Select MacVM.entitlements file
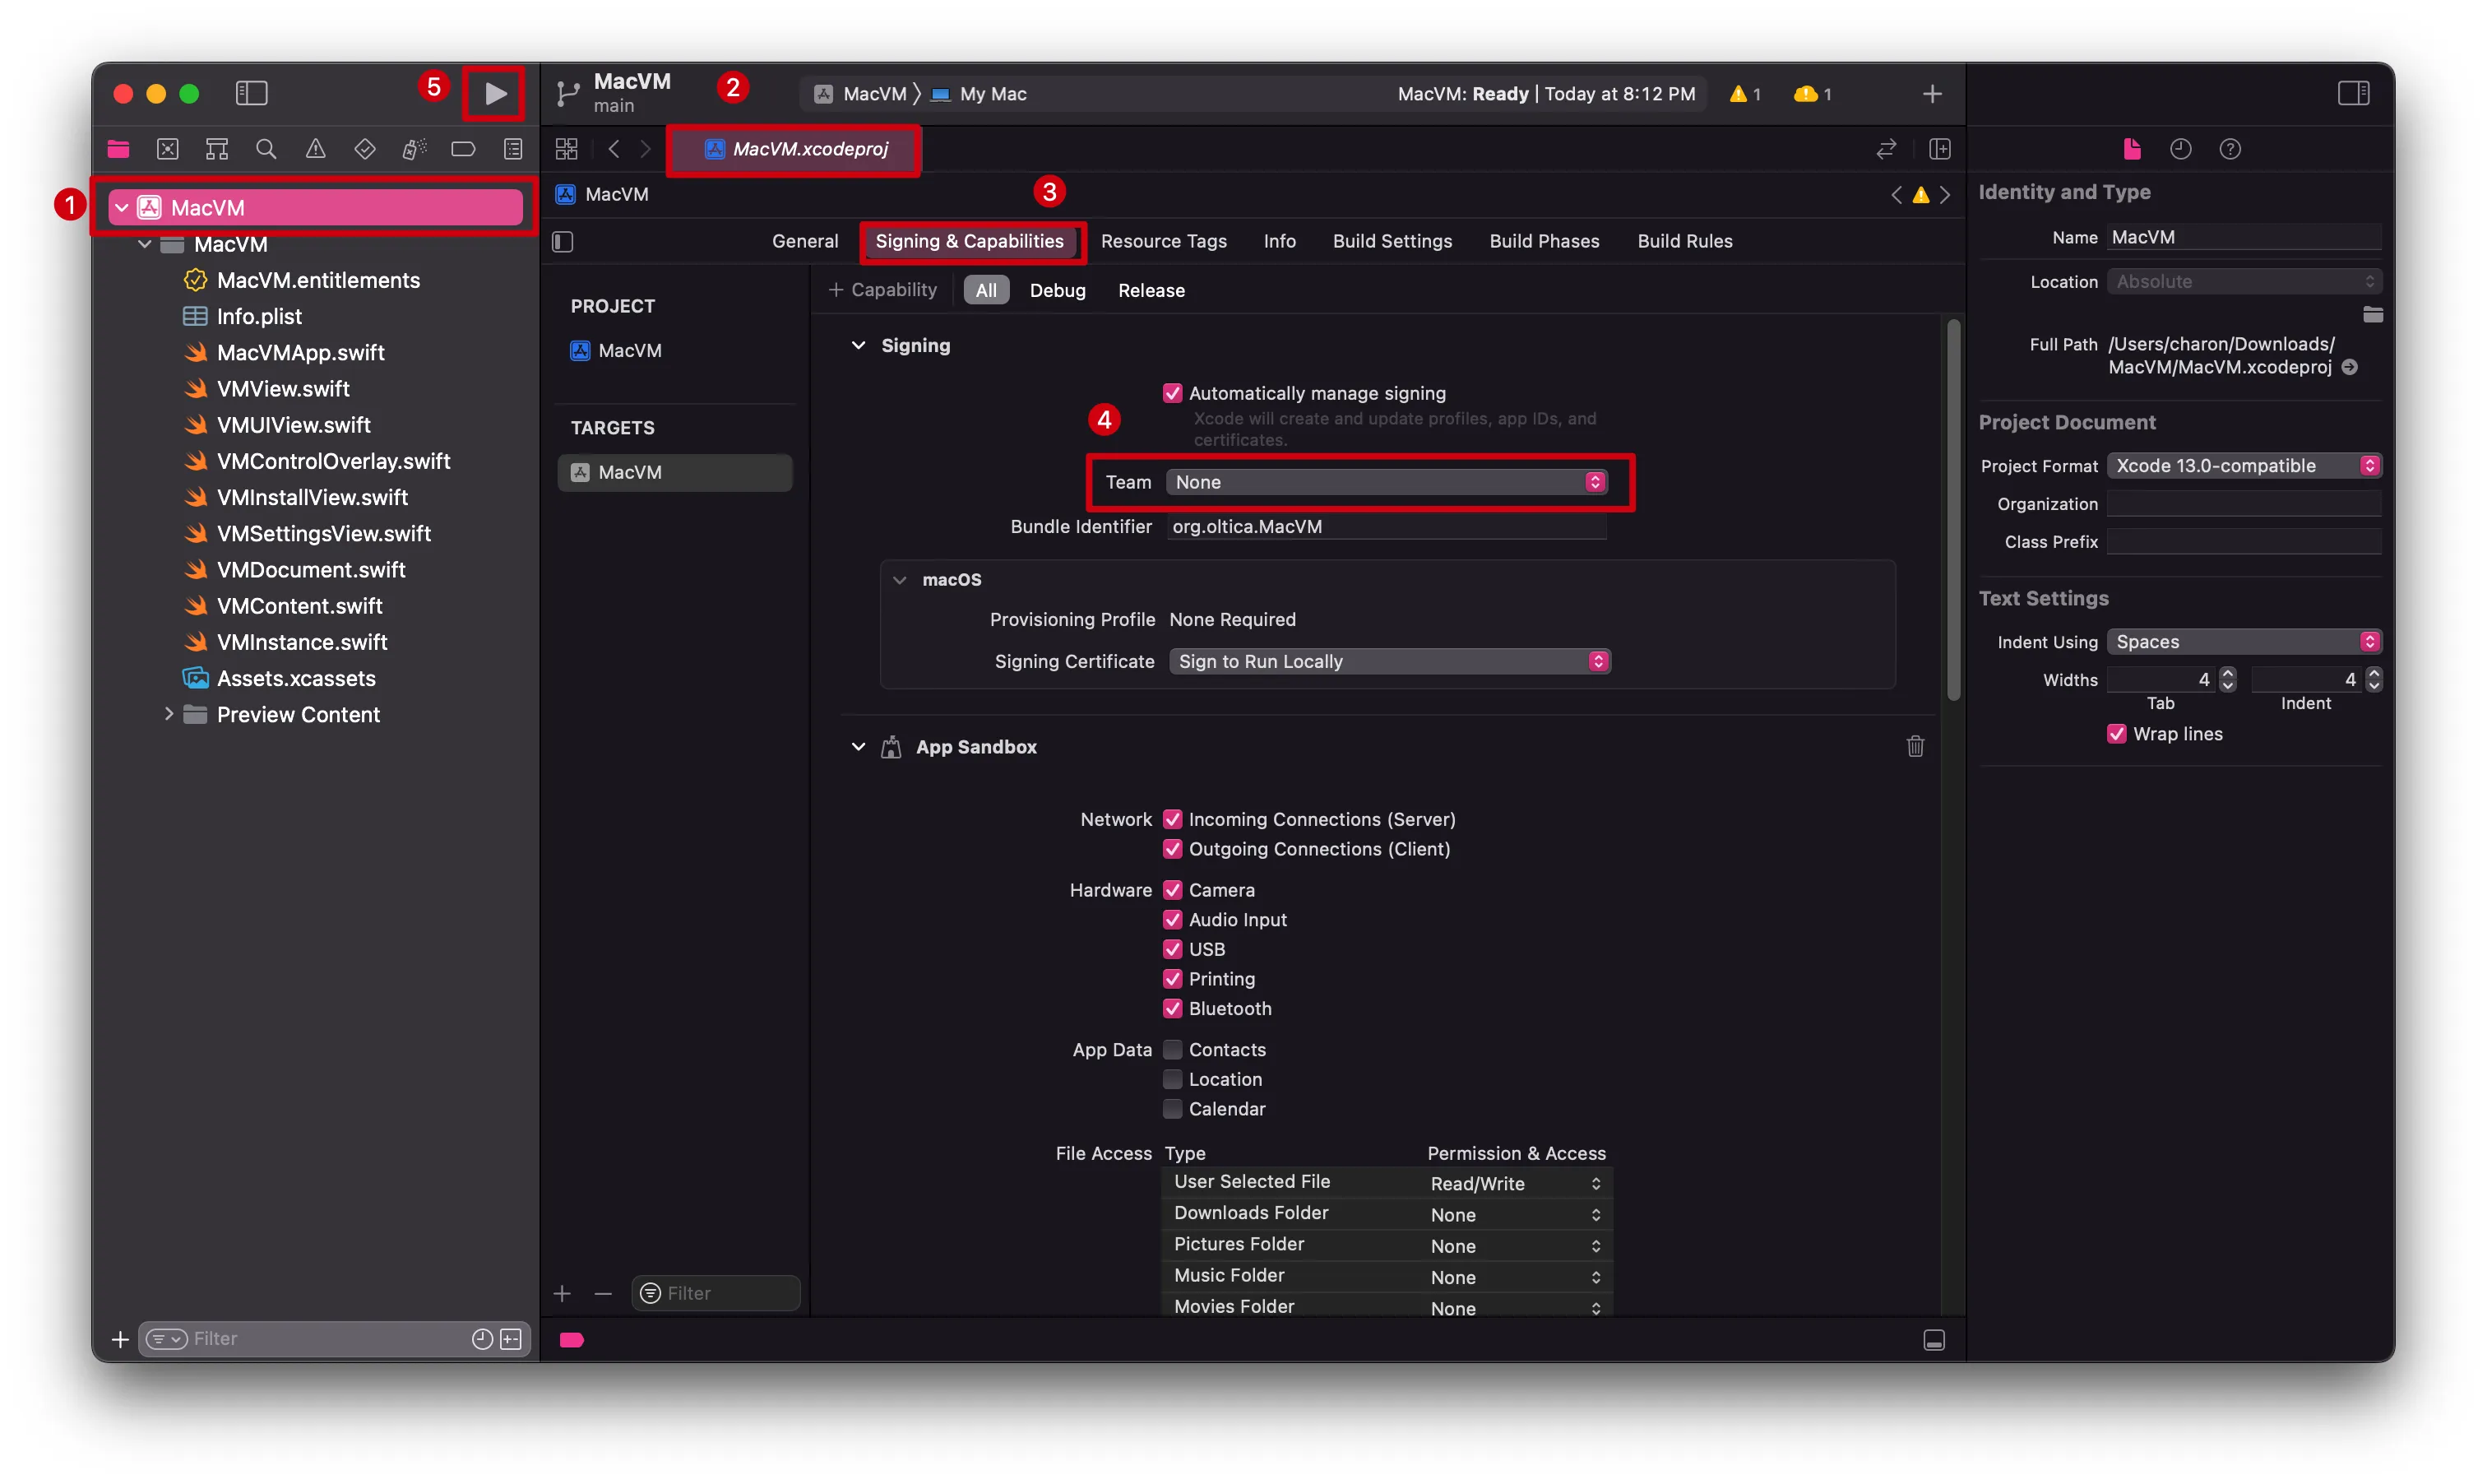 (318, 280)
